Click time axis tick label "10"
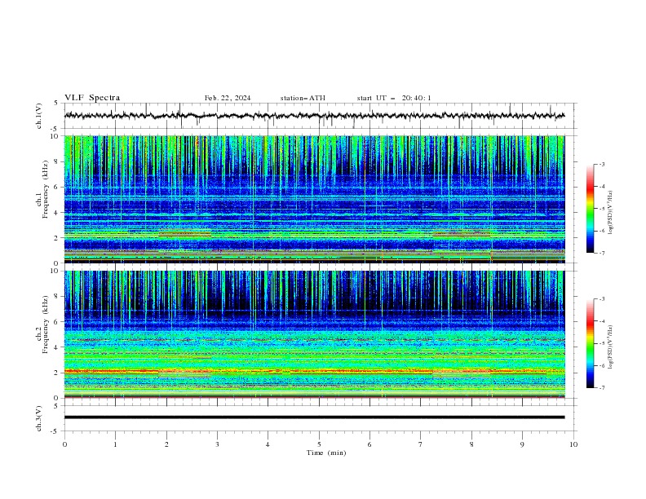 click(573, 444)
